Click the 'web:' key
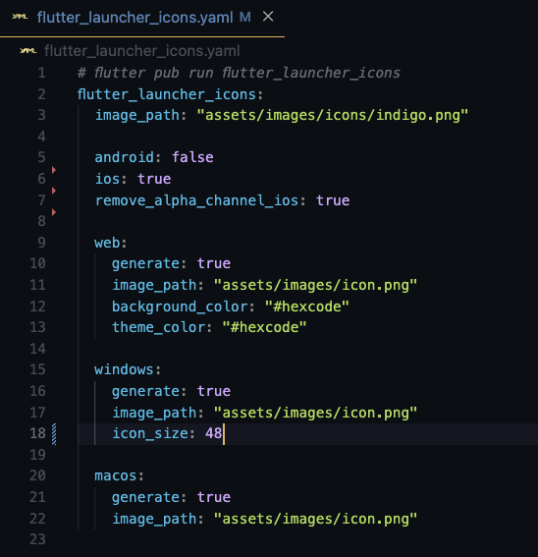Viewport: 538px width, 557px height. 110,243
